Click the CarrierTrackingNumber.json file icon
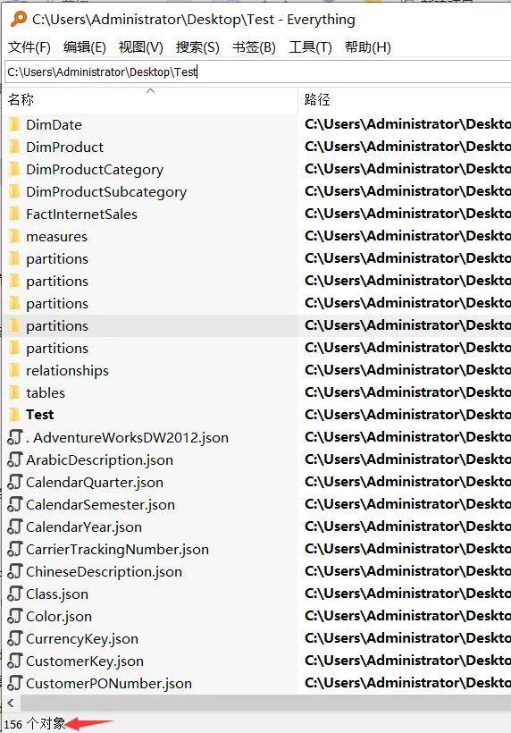The width and height of the screenshot is (511, 733). (14, 549)
